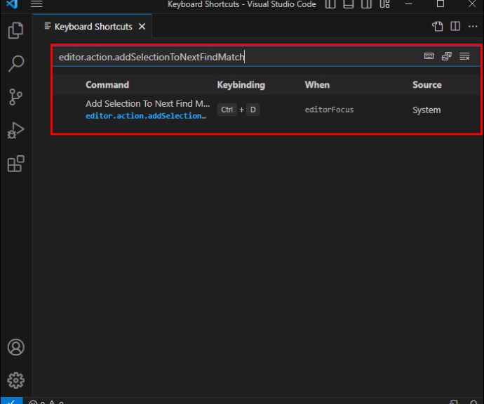Maximize the Visual Studio Code window
The height and width of the screenshot is (404, 484).
441,4
